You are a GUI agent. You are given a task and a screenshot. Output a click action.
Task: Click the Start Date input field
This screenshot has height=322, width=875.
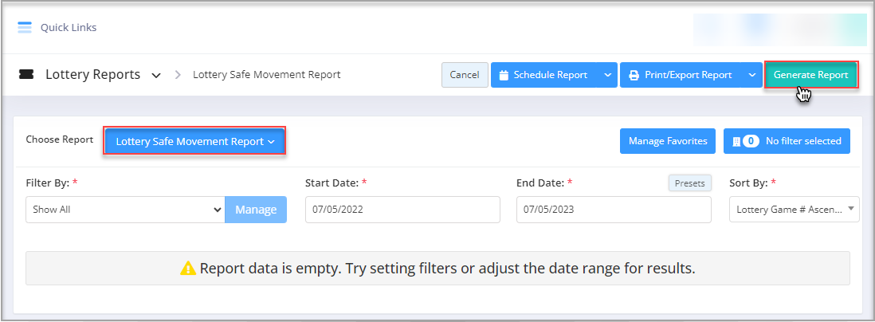pyautogui.click(x=402, y=210)
